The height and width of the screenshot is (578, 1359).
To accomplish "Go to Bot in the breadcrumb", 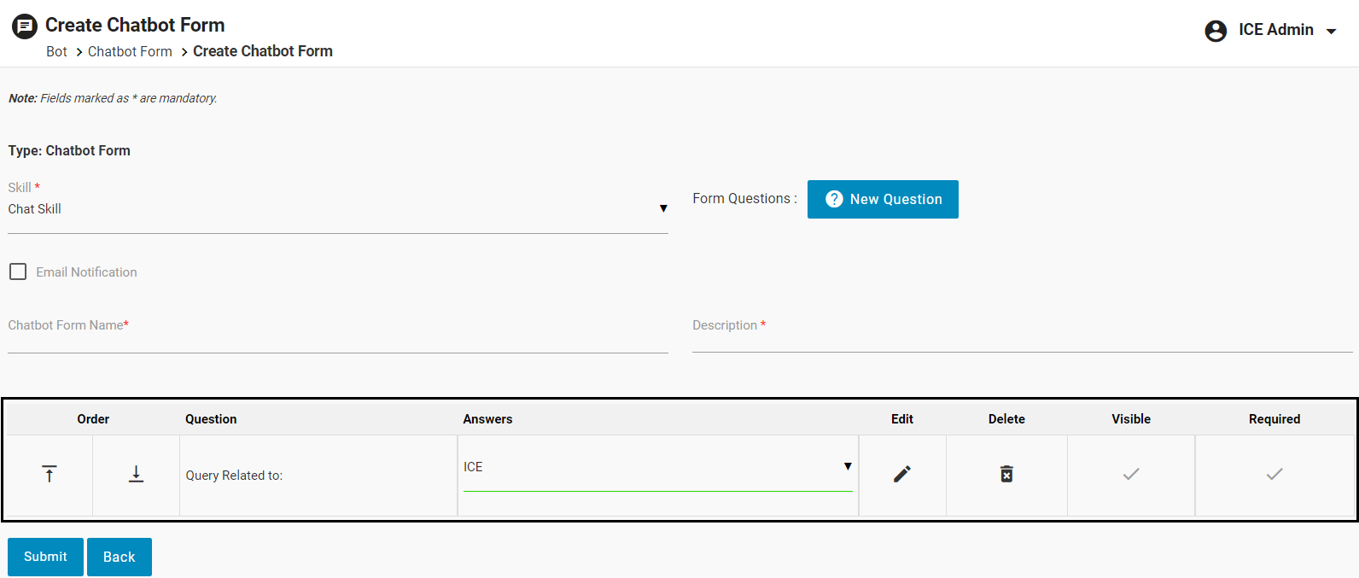I will 56,51.
